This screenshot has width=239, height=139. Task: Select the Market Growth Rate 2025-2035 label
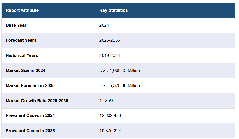(x=37, y=101)
